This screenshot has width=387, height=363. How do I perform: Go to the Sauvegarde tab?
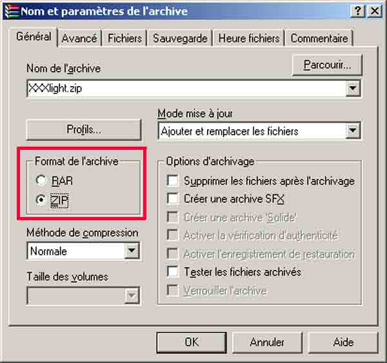180,38
